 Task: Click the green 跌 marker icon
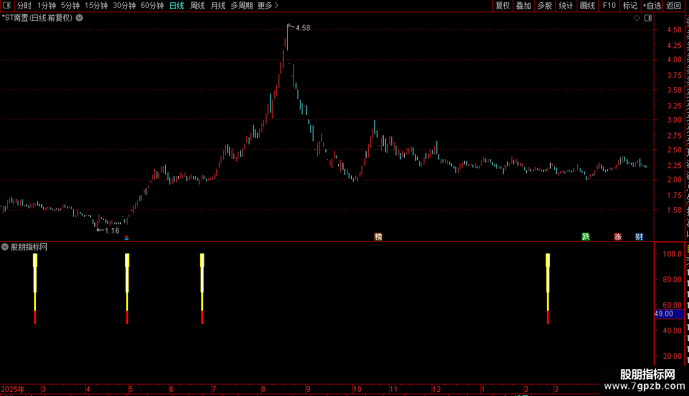coord(586,237)
